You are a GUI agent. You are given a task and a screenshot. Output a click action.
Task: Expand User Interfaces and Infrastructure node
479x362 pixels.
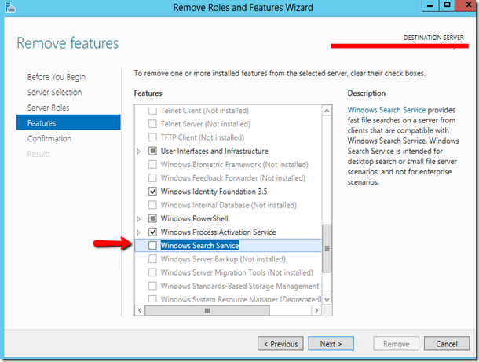point(139,152)
